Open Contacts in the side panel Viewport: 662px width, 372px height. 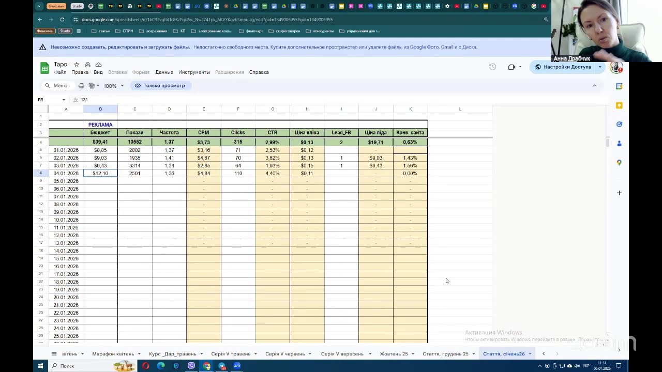(x=619, y=144)
